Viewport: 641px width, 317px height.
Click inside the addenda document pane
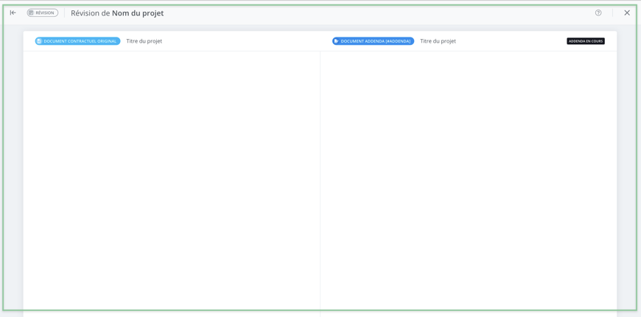(x=468, y=177)
